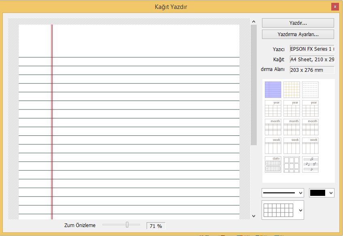Click the lined page preview
The image size is (343, 236).
pos(129,122)
